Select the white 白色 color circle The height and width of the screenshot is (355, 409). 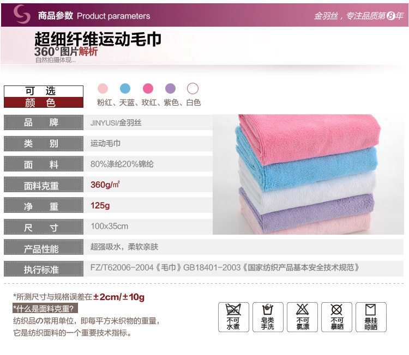pyautogui.click(x=193, y=89)
